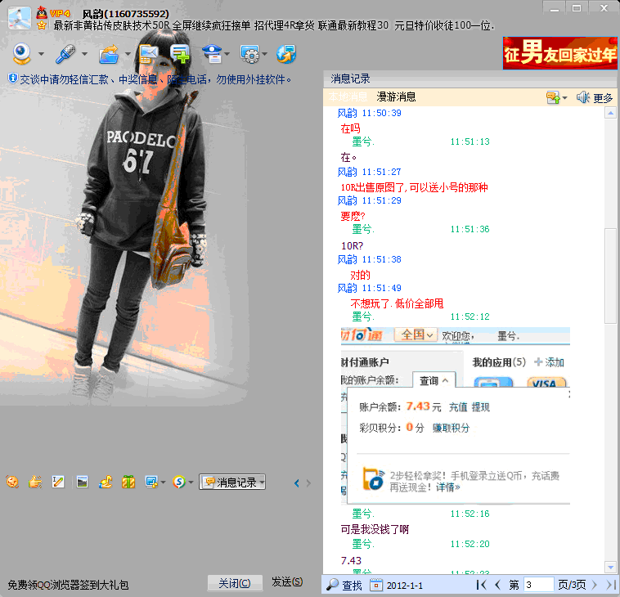Image resolution: width=620 pixels, height=597 pixels.
Task: Start a video call with webcam icon
Action: click(x=22, y=53)
